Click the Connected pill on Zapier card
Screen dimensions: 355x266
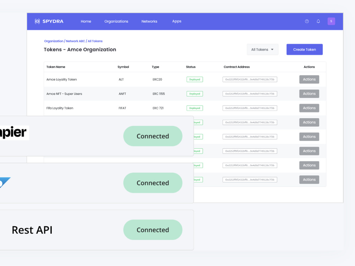(x=153, y=136)
